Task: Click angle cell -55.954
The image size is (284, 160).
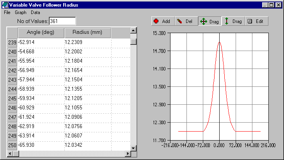Action: click(x=41, y=62)
